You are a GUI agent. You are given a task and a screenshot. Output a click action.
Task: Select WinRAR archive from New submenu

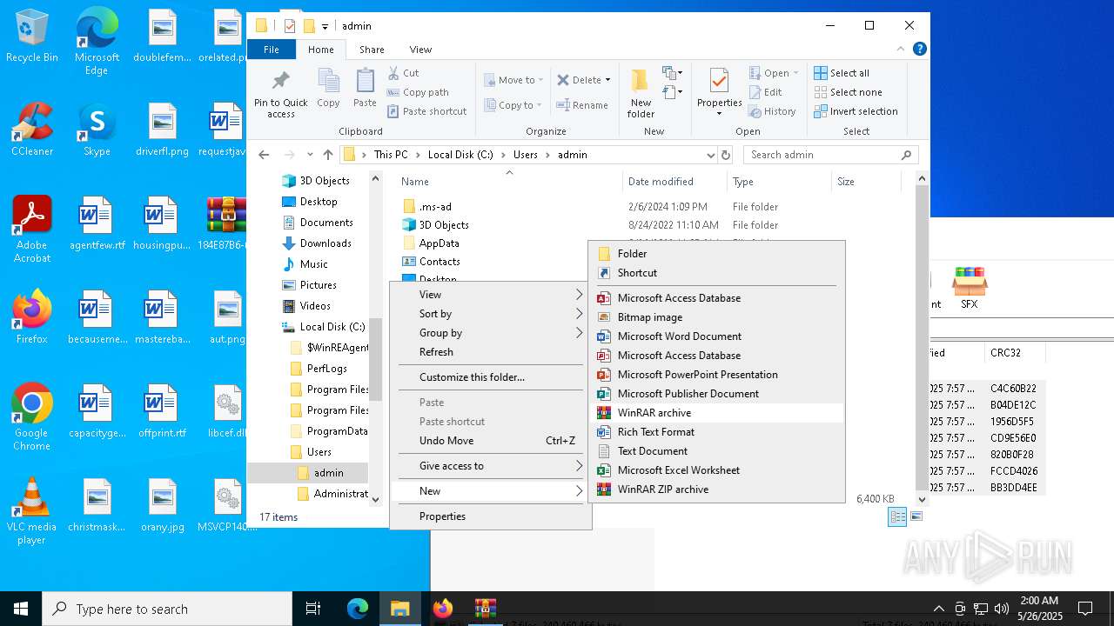tap(716, 413)
